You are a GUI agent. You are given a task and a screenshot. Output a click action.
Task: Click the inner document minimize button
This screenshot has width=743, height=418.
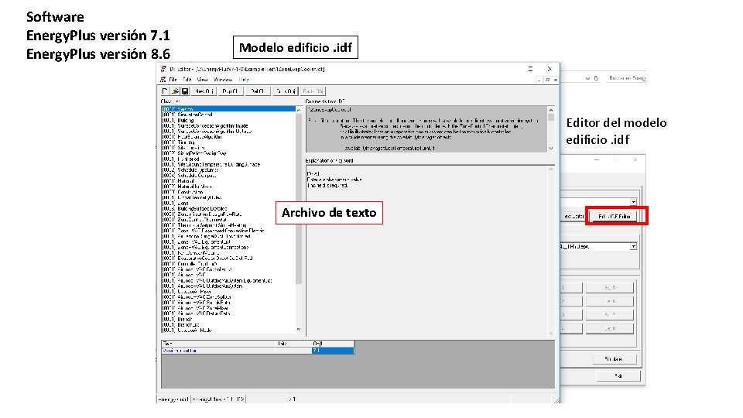(x=539, y=80)
